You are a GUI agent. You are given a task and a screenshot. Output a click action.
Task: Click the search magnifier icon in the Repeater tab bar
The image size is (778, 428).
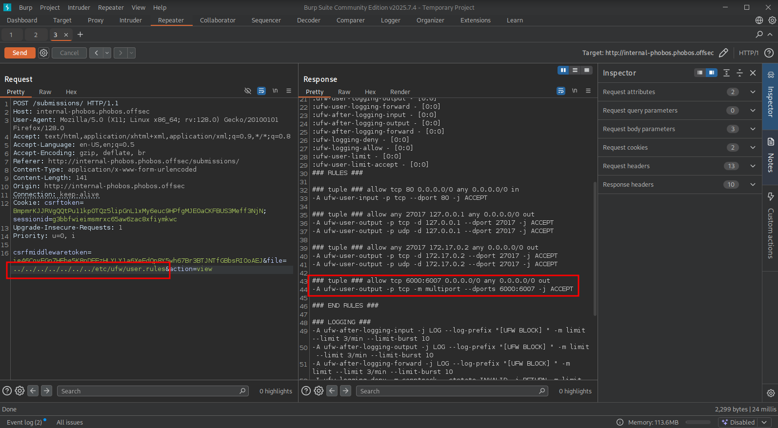(759, 35)
